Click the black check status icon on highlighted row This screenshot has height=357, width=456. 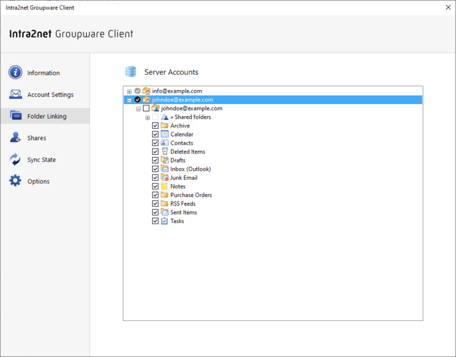137,100
